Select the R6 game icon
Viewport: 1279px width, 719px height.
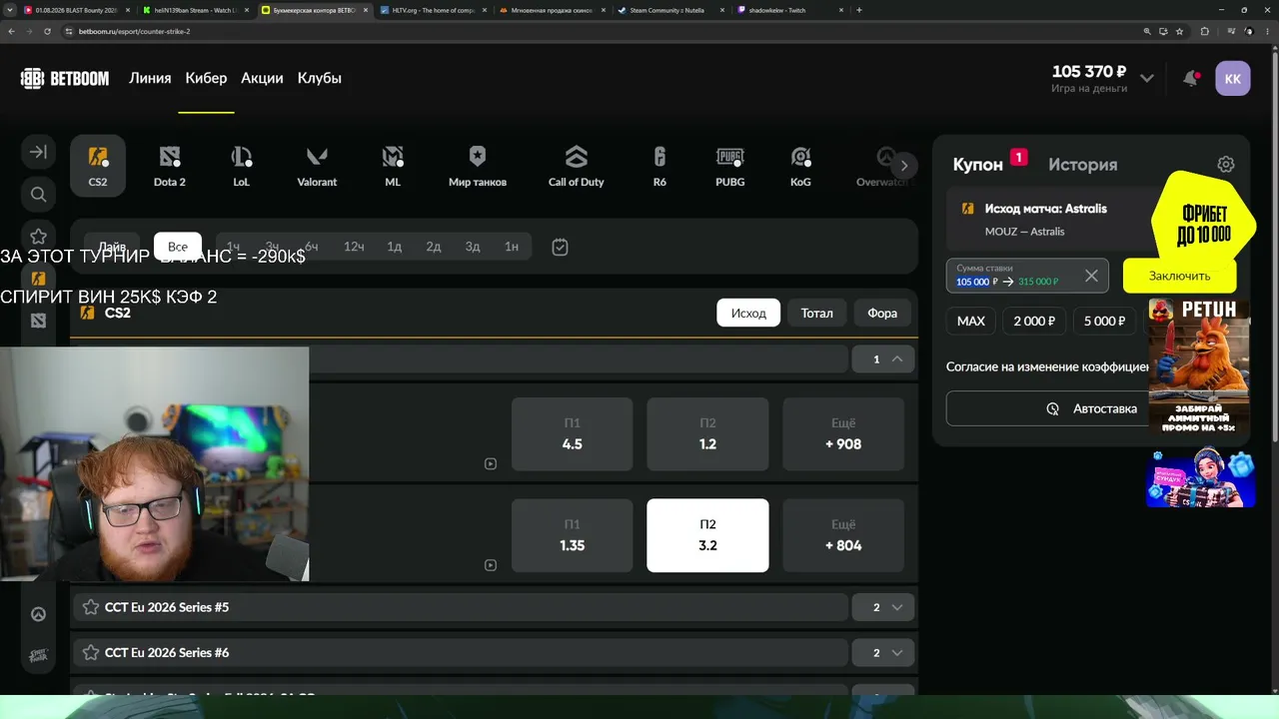[659, 166]
